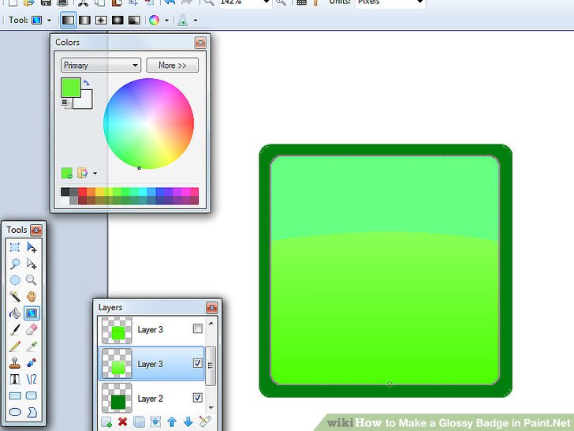Screen dimensions: 574x431
Task: Select the Freeform Shape tool
Action: [x=32, y=412]
